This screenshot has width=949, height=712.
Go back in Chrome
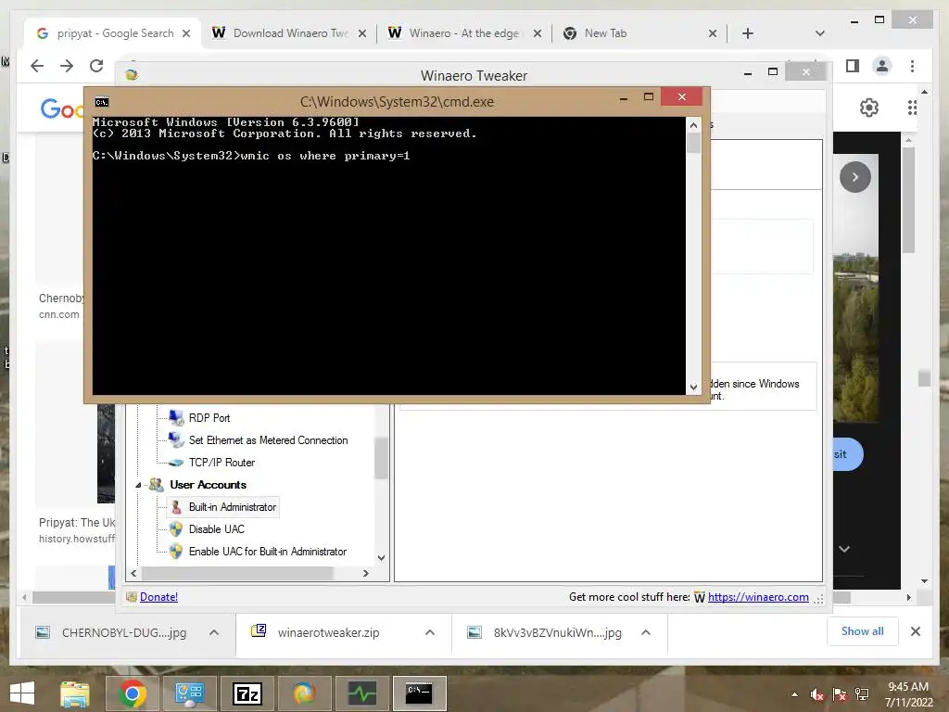[37, 66]
